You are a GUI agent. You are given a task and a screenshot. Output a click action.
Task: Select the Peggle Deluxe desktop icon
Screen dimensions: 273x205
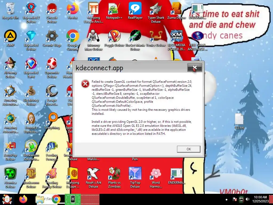coord(114,38)
